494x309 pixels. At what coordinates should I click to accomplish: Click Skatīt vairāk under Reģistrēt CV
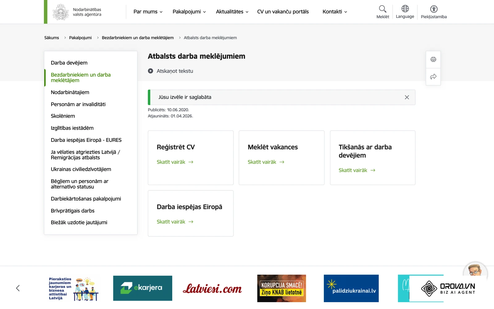coord(175,162)
